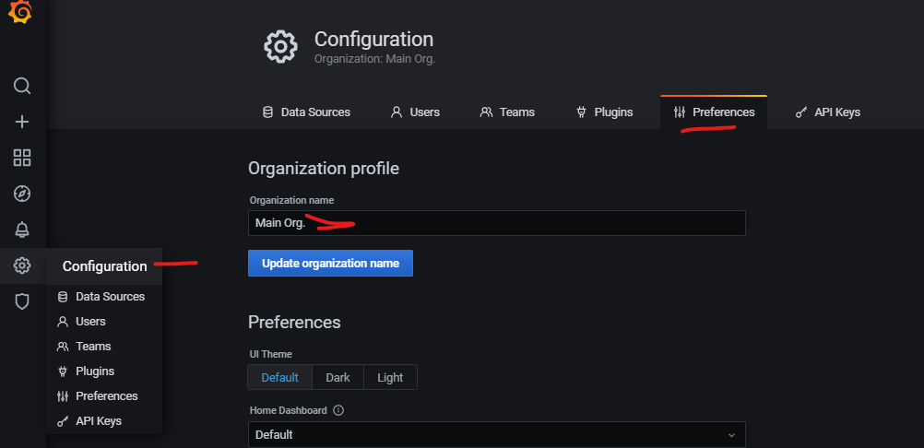Open search via magnifier sidebar icon
924x448 pixels.
pos(22,86)
